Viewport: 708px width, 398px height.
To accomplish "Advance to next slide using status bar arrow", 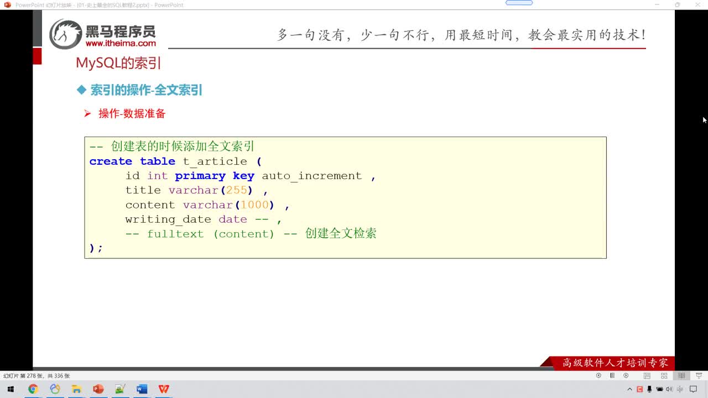I will [x=626, y=375].
